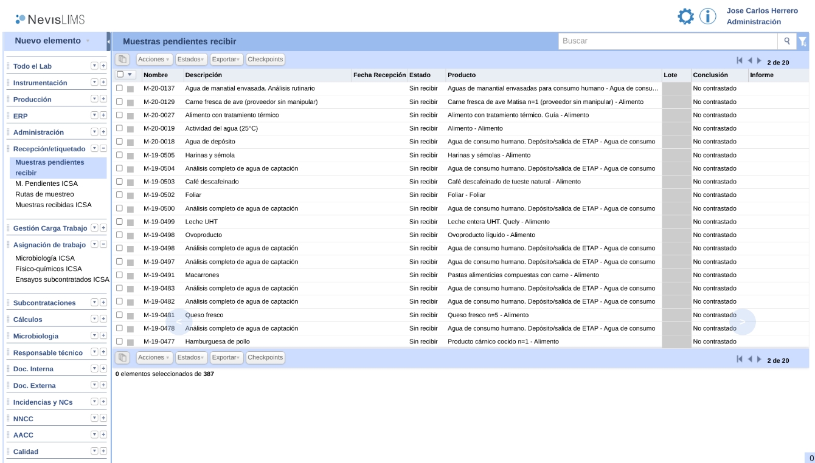Screen dimensions: 815x463
Task: Collapse Asignación de trabajo with the minus icon
Action: tap(103, 244)
